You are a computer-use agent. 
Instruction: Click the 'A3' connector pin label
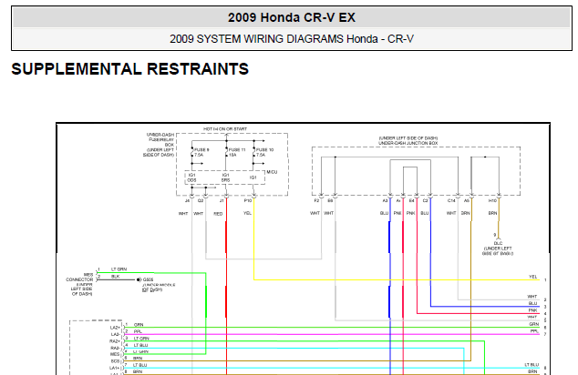386,200
